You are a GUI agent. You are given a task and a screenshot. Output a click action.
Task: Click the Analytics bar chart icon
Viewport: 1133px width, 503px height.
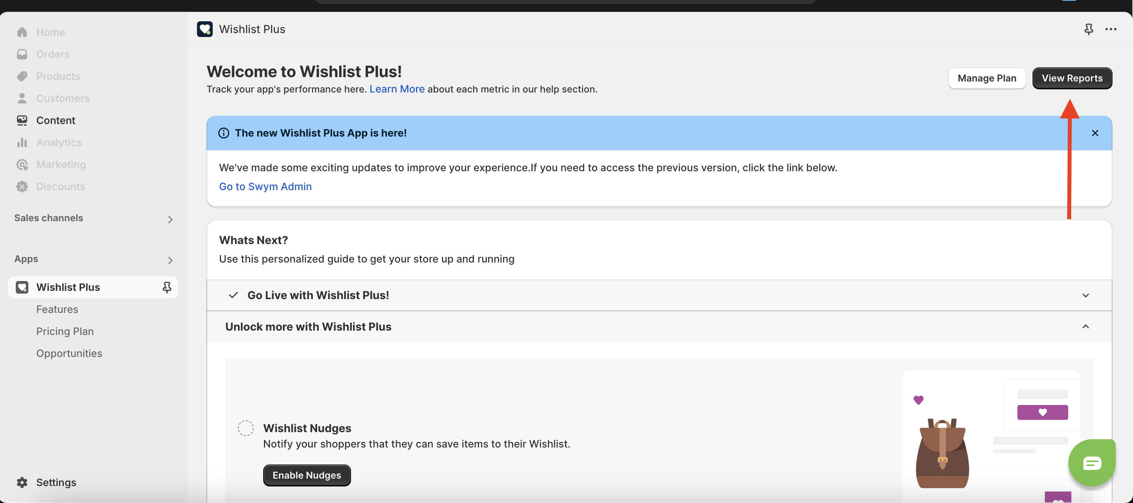point(22,142)
